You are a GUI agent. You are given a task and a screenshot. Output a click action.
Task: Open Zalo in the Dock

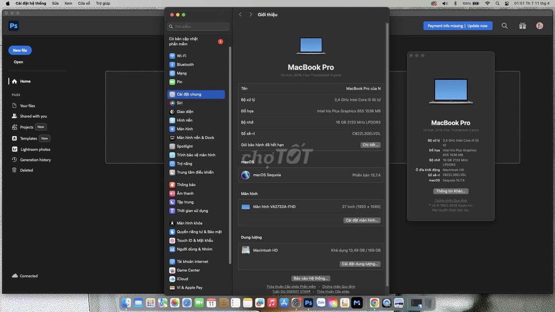(321, 303)
